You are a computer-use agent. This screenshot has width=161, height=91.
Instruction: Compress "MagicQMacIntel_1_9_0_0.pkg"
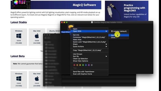[x=89, y=37]
